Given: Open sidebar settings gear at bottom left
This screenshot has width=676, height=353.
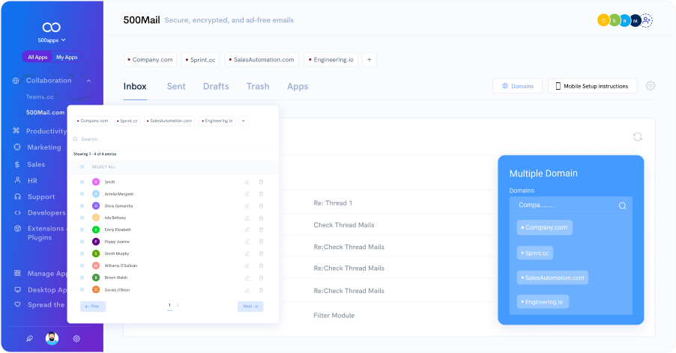Looking at the screenshot, I should [76, 338].
